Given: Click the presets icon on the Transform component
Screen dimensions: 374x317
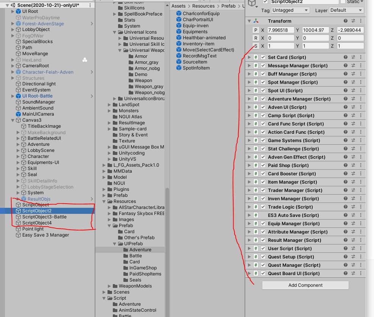Looking at the screenshot, I should (x=354, y=21).
